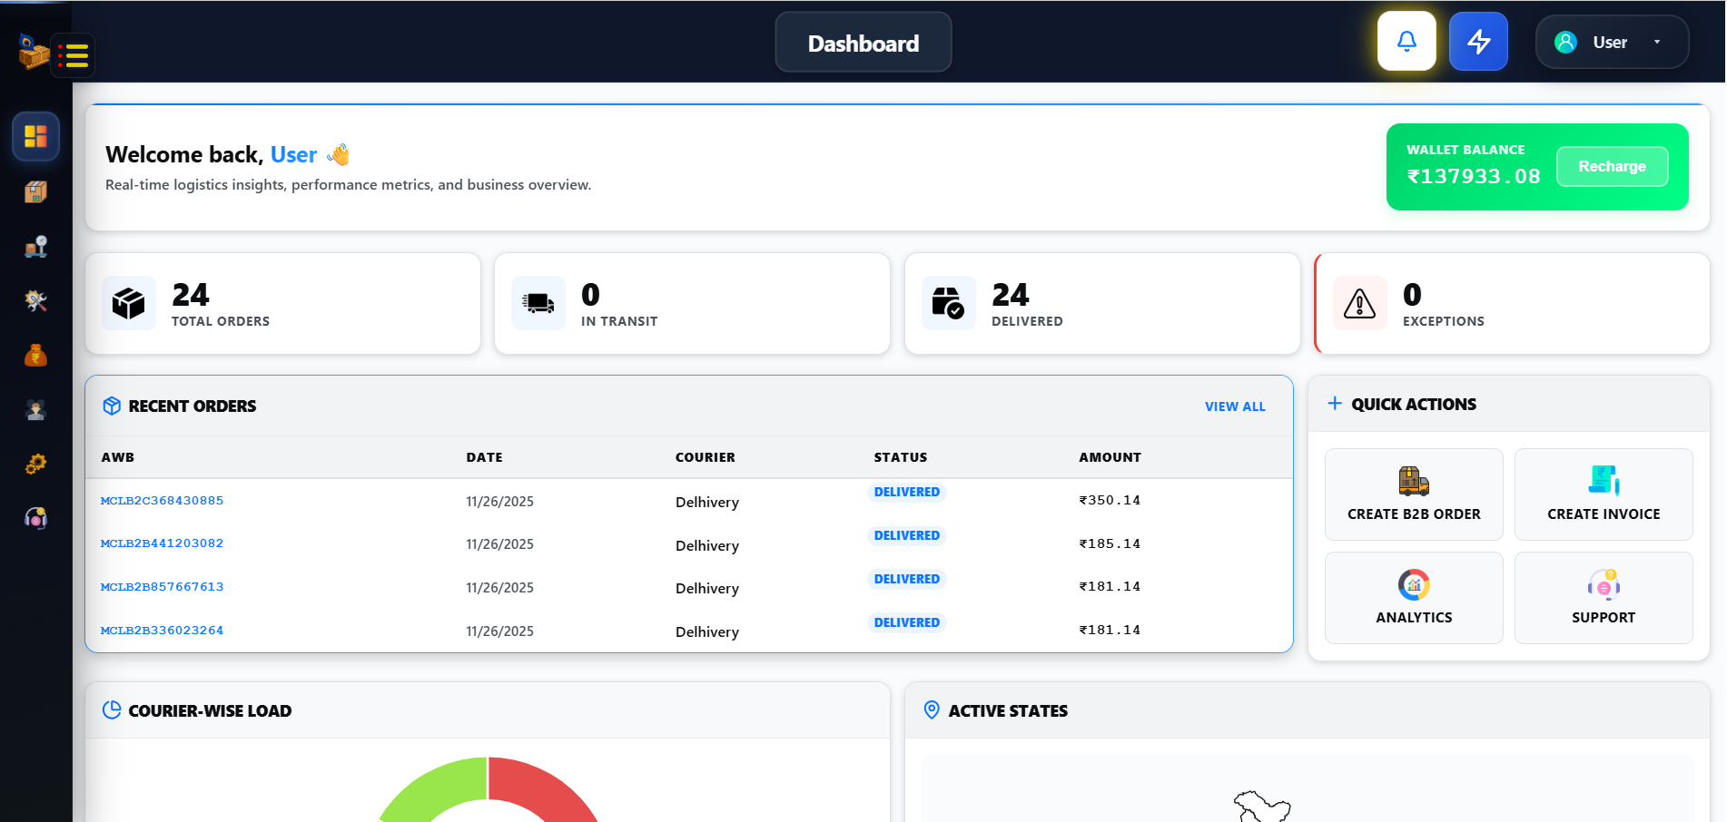Viewport: 1727px width, 822px height.
Task: Select Create Invoice quick action
Action: point(1603,494)
